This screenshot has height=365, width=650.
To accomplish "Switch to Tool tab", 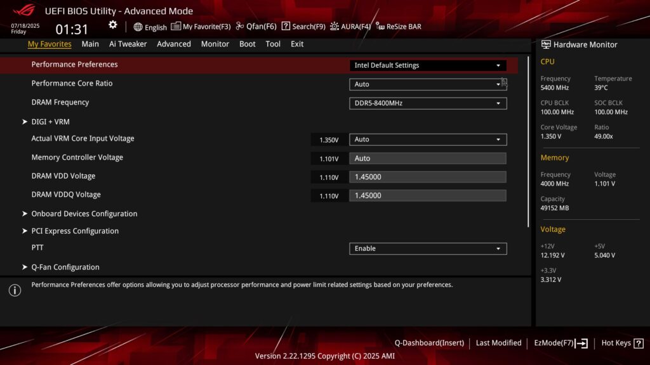I will (273, 44).
